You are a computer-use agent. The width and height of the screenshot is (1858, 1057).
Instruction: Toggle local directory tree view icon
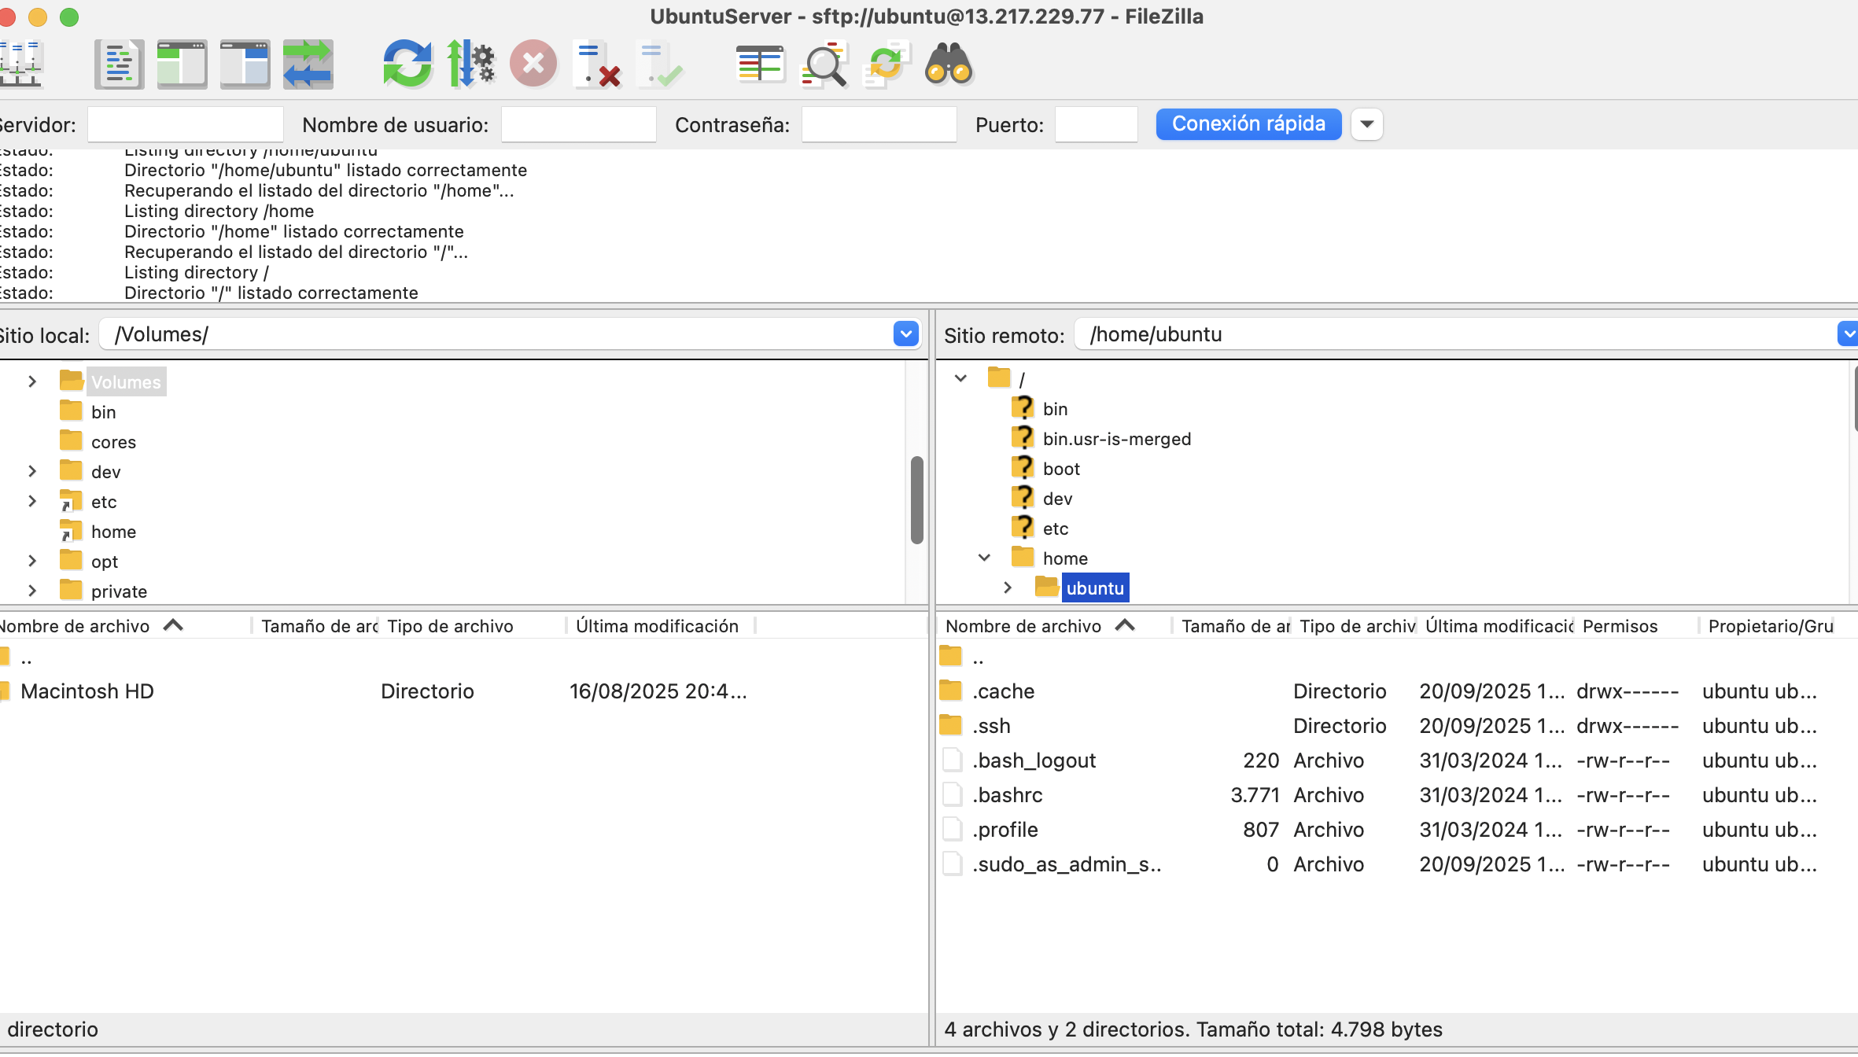click(x=182, y=64)
